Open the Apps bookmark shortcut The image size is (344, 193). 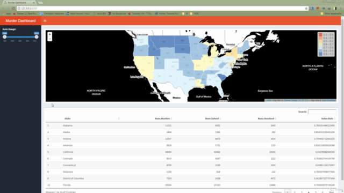[x=6, y=13]
